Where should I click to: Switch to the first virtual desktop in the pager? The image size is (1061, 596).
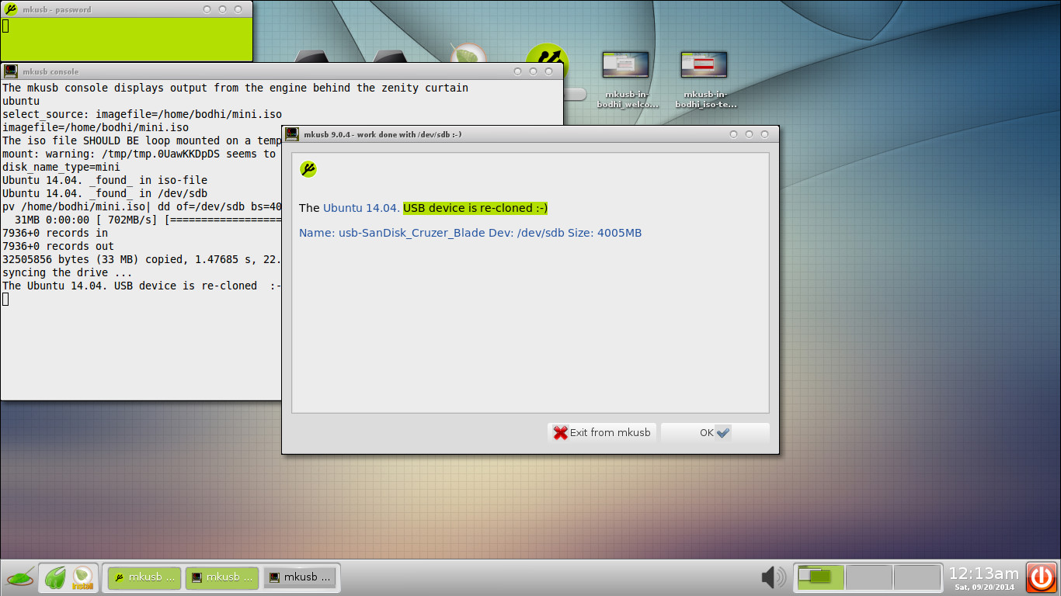click(x=821, y=577)
